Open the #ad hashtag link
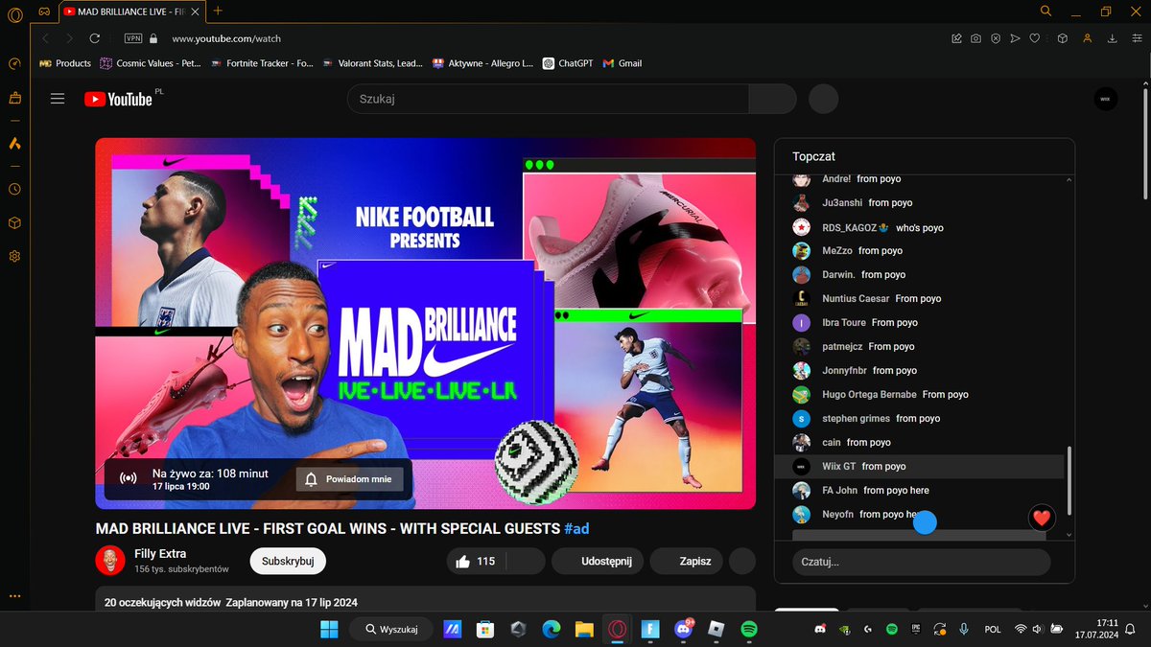This screenshot has width=1151, height=647. (x=577, y=528)
